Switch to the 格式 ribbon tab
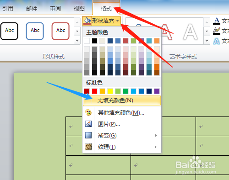This screenshot has width=229, height=180. [x=106, y=9]
